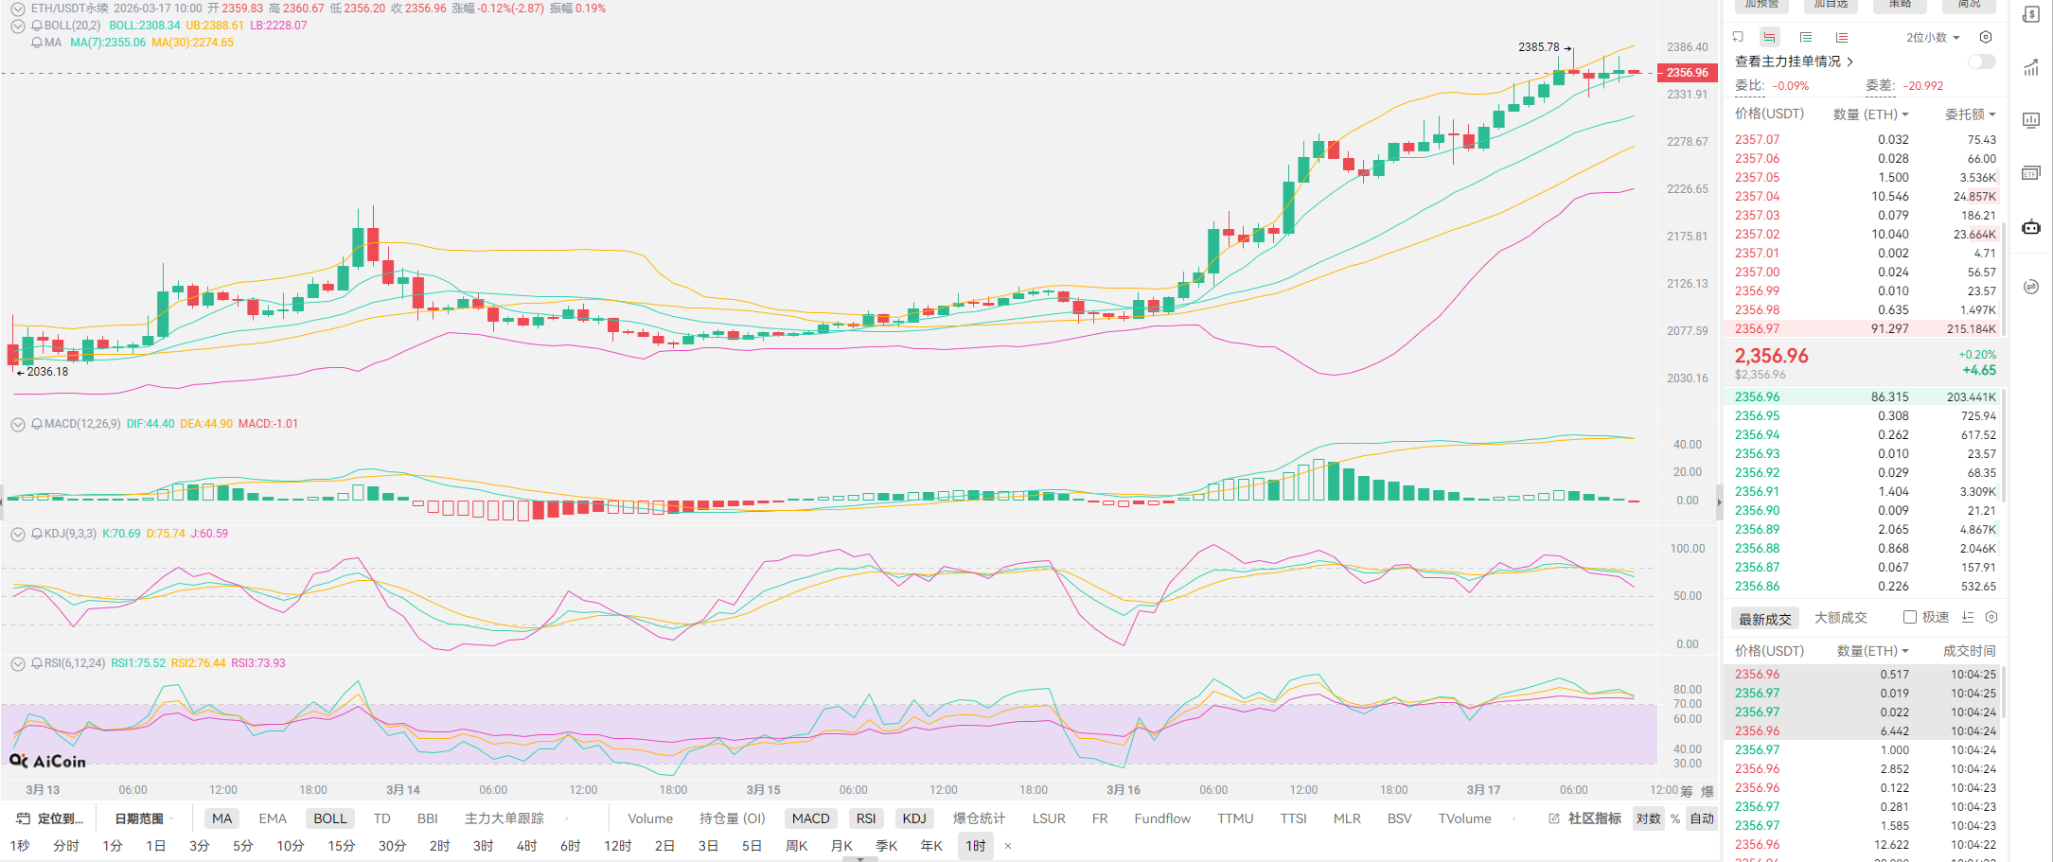Show buy orders only in order book
Viewport: 2053px width, 862px height.
(x=1806, y=38)
